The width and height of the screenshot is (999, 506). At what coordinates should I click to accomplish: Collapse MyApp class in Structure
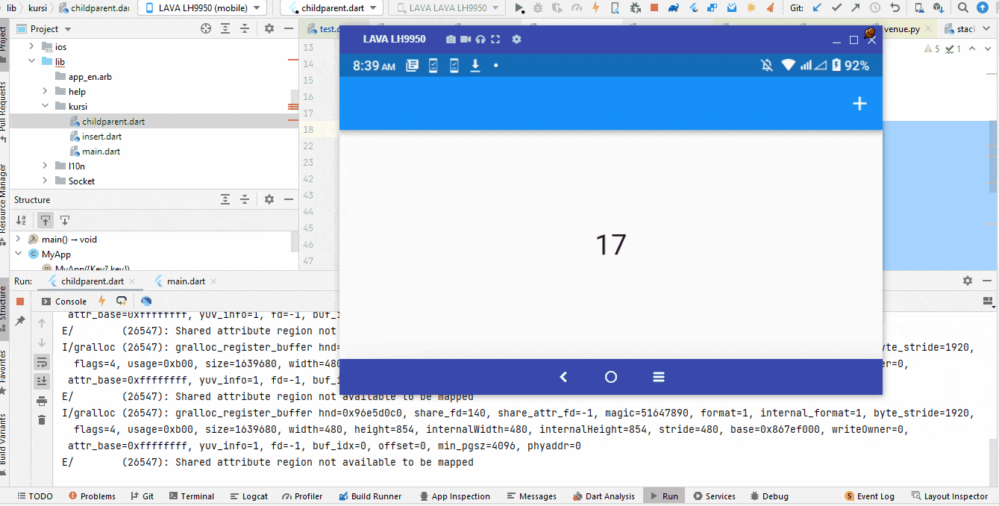coord(19,254)
